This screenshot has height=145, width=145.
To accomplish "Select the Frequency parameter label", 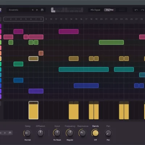I will tap(70, 126).
